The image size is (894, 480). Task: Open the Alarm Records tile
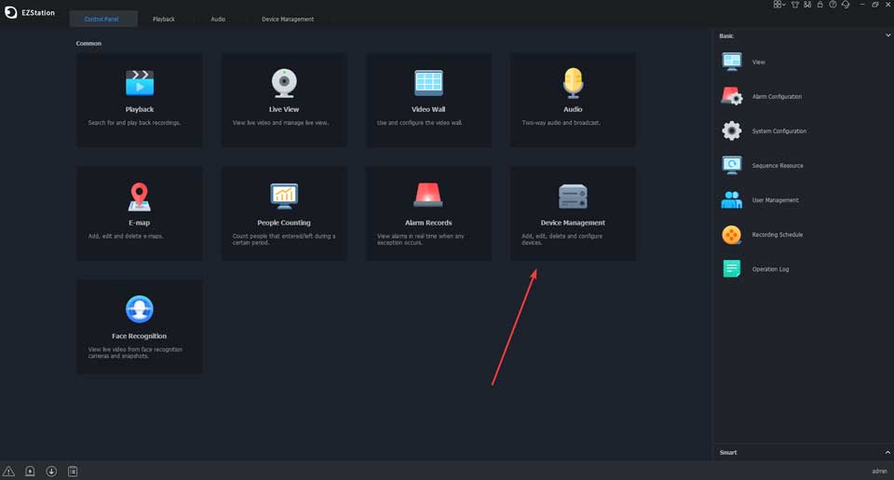428,213
